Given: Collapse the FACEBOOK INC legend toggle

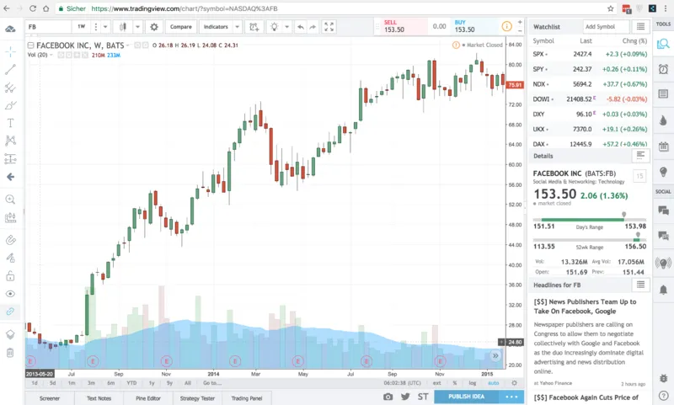Looking at the screenshot, I should pyautogui.click(x=30, y=45).
